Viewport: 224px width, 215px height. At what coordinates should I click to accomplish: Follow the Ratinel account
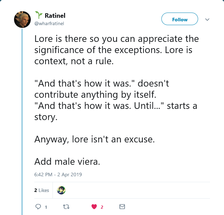(180, 19)
